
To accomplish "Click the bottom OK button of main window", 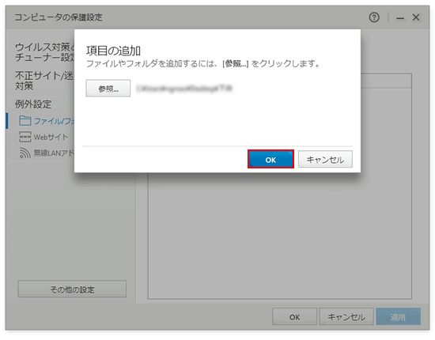I will [x=294, y=316].
